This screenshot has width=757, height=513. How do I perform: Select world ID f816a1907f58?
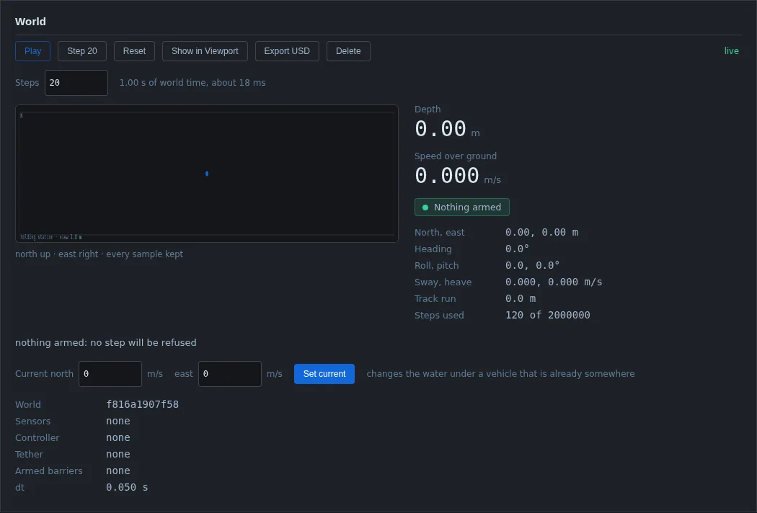coord(143,404)
